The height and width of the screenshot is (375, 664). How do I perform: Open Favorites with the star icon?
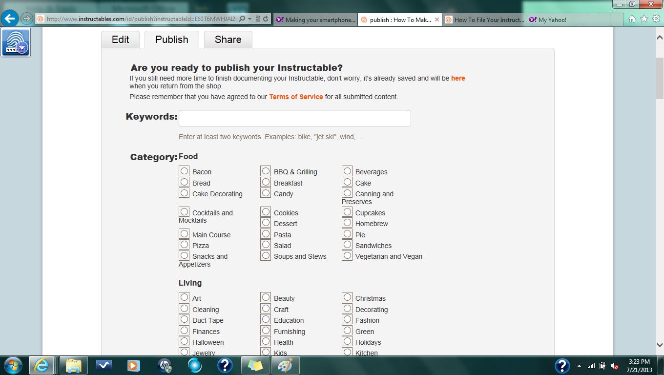click(x=644, y=19)
